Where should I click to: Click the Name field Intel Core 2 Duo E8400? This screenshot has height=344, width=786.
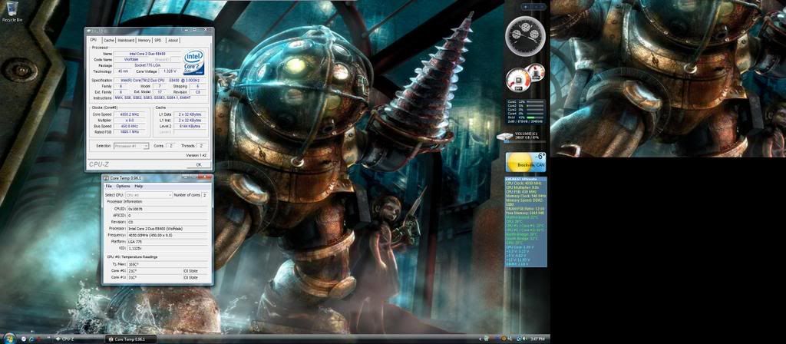click(148, 53)
